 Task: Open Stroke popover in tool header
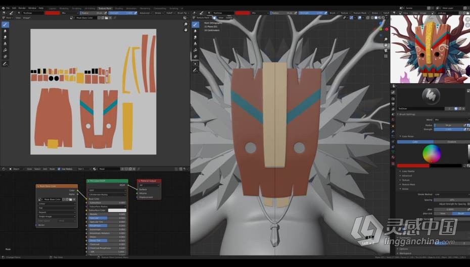pos(159,13)
